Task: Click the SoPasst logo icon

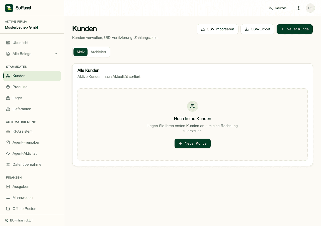Action: pos(9,8)
